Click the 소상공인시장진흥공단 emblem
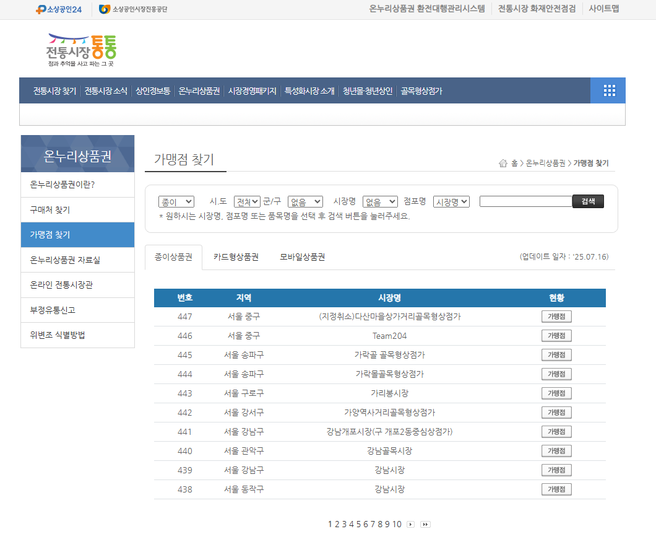The width and height of the screenshot is (656, 534). [x=131, y=9]
